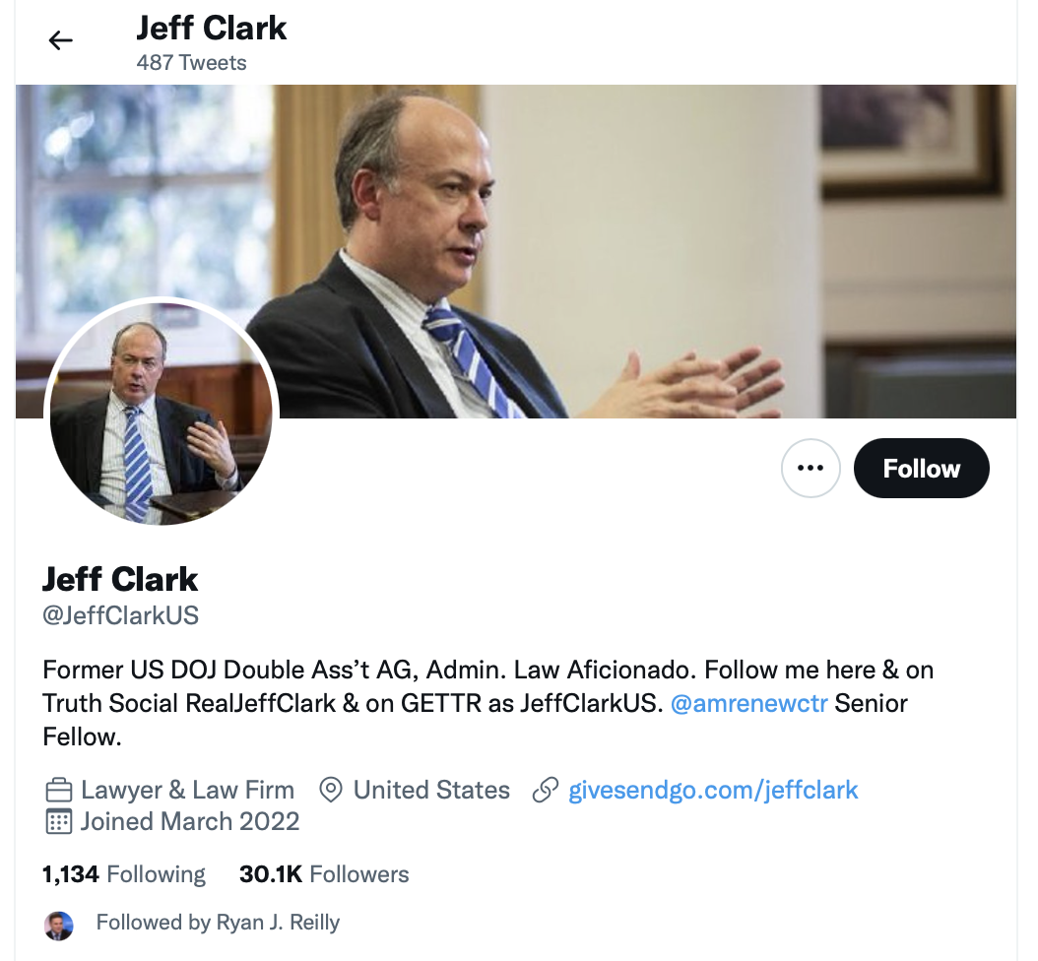Open the @amrenewctr mention link
Viewport: 1038px width, 961px height.
[748, 703]
